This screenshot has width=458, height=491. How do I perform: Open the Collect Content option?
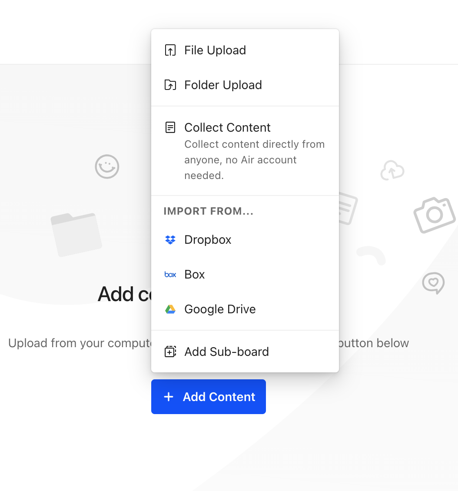coord(227,128)
